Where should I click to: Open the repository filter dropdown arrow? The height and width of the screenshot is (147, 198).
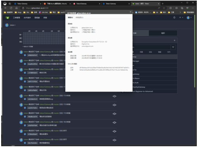(x=173, y=47)
